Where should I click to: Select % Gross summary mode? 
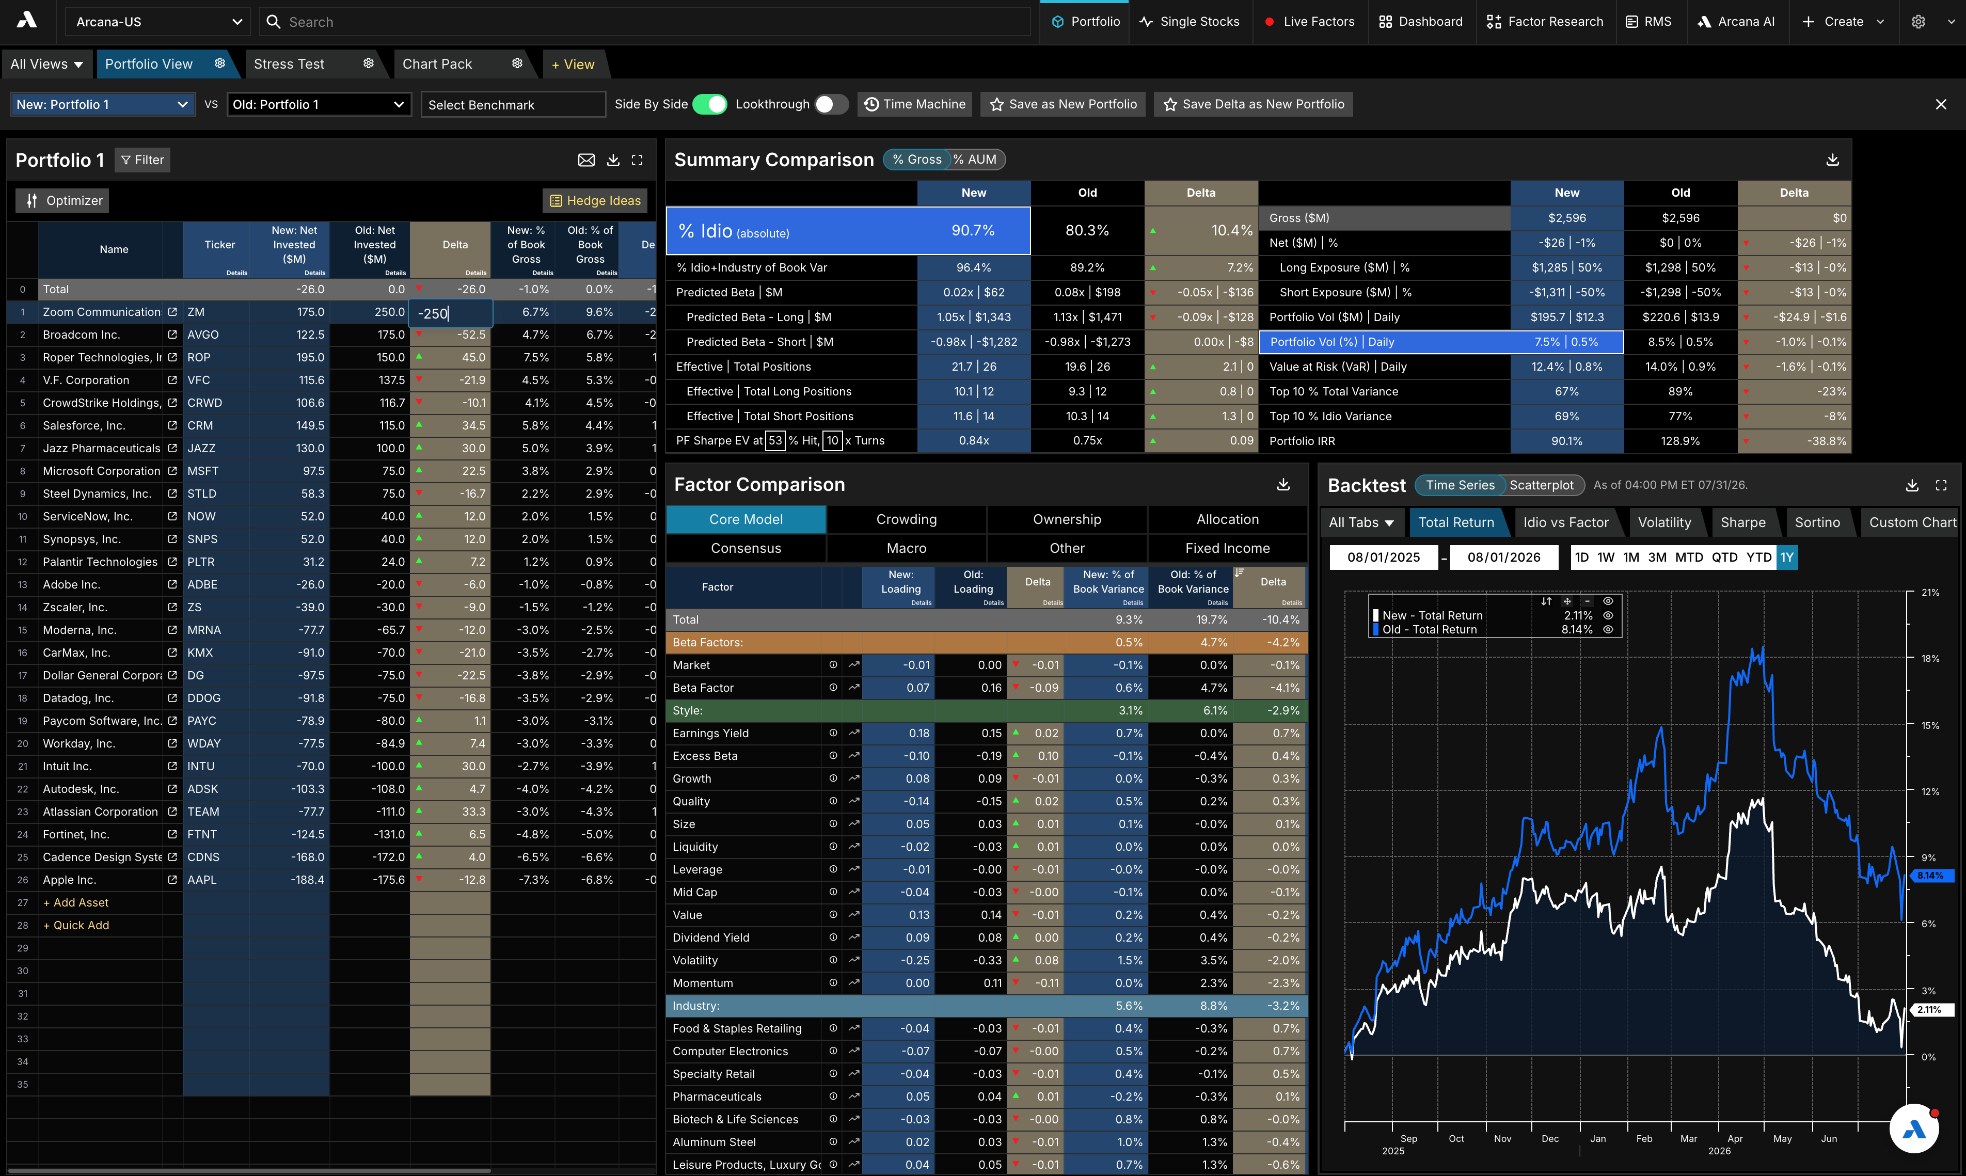917,160
